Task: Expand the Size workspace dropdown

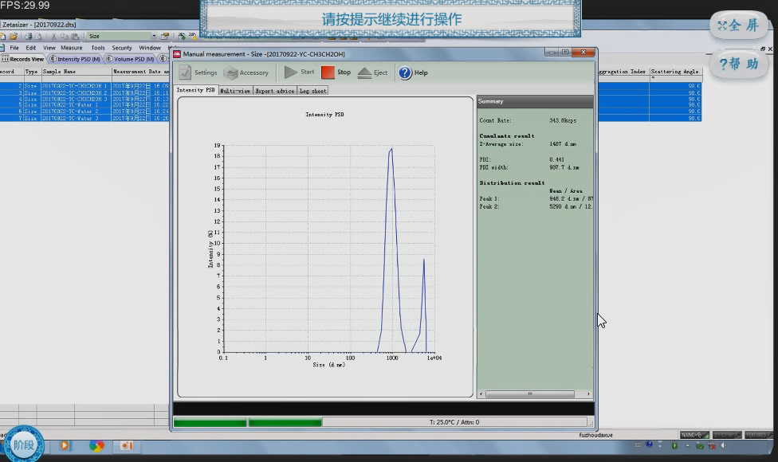Action: [154, 36]
